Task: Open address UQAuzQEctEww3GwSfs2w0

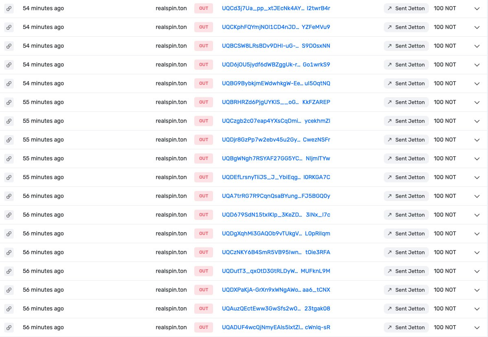Action: click(276, 308)
